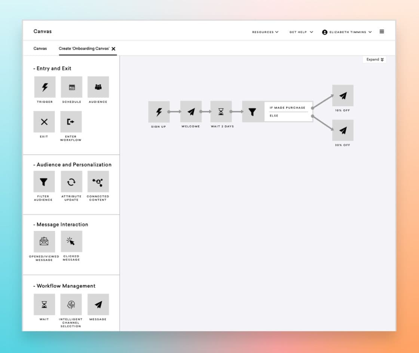Select the Exit X block
419x353 pixels.
[44, 122]
